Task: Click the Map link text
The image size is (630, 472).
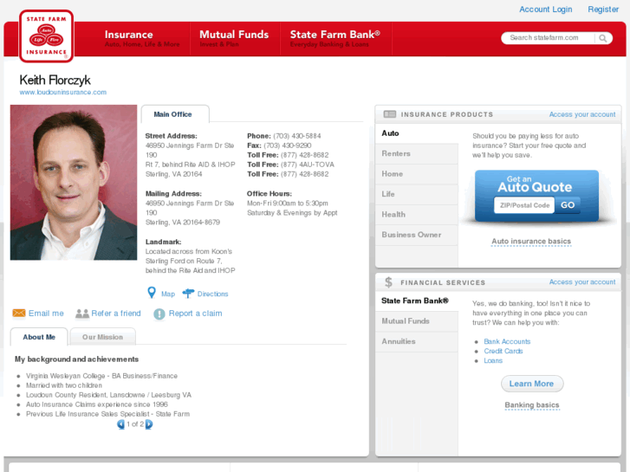Action: 168,294
